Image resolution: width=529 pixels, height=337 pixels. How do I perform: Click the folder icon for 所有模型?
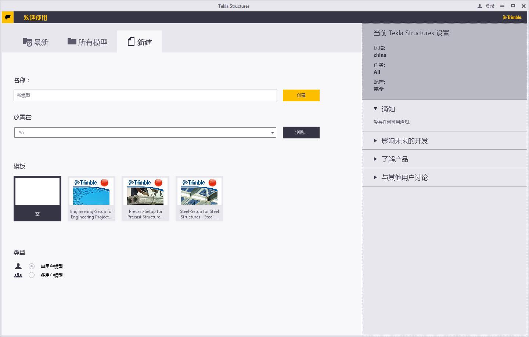pyautogui.click(x=72, y=41)
